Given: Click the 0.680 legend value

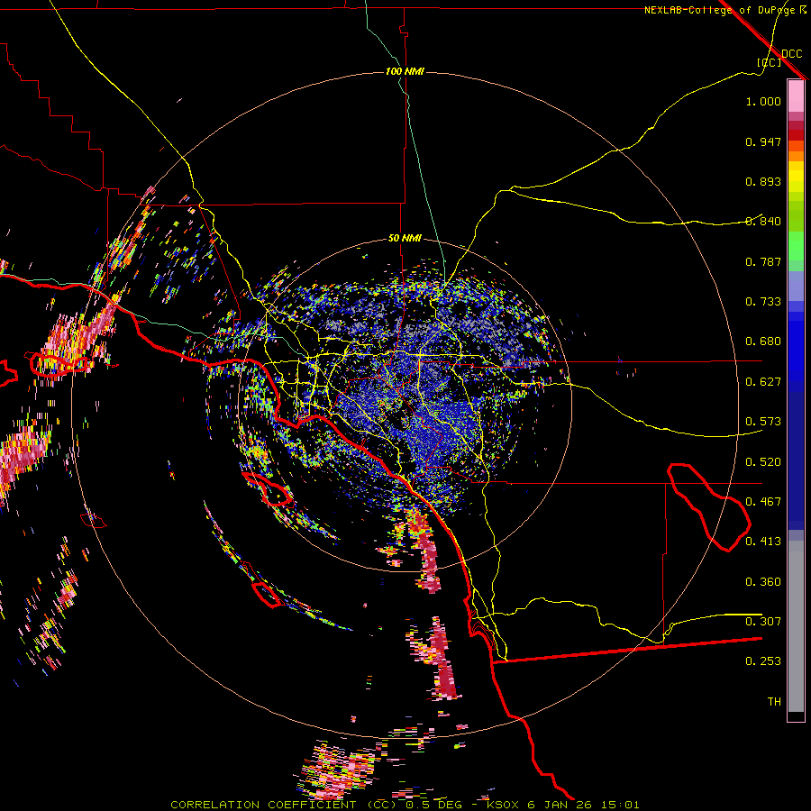Looking at the screenshot, I should click(763, 342).
